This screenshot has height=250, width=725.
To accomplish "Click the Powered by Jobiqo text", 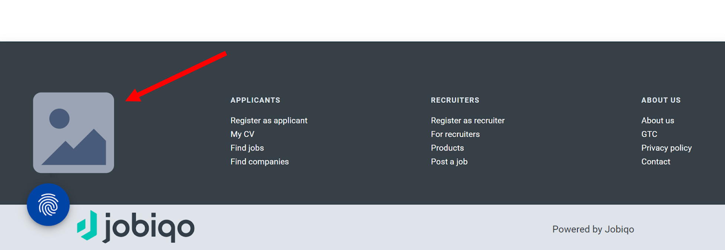I will [x=593, y=229].
